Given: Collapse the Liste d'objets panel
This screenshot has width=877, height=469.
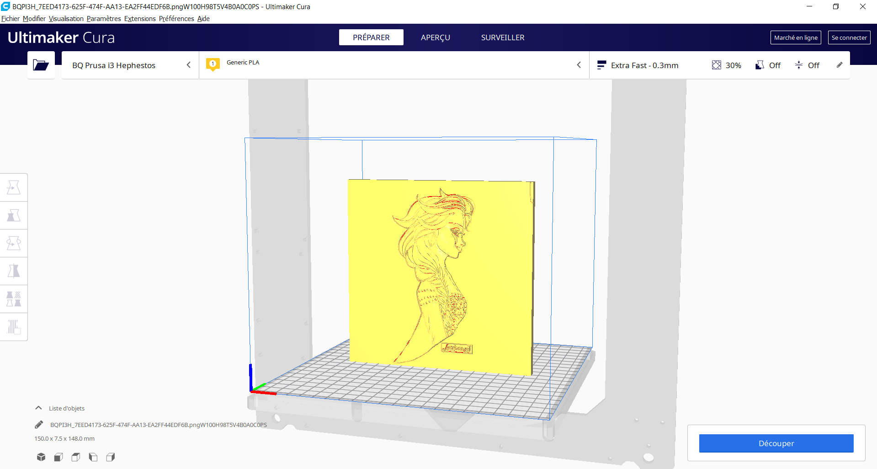Looking at the screenshot, I should 39,408.
